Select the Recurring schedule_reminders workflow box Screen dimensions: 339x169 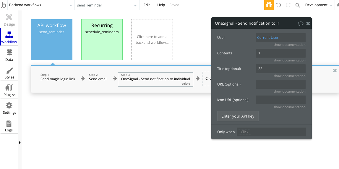tap(102, 40)
